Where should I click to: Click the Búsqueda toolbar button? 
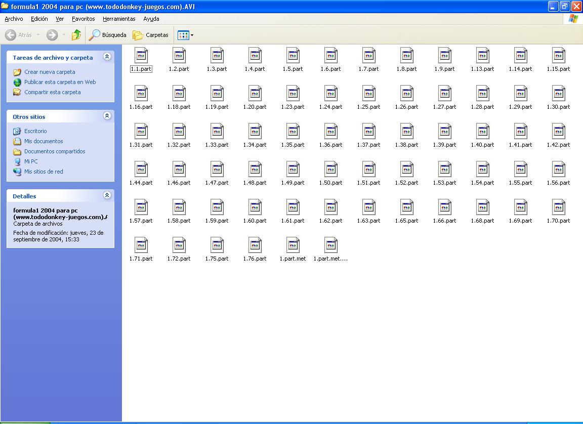click(x=108, y=35)
